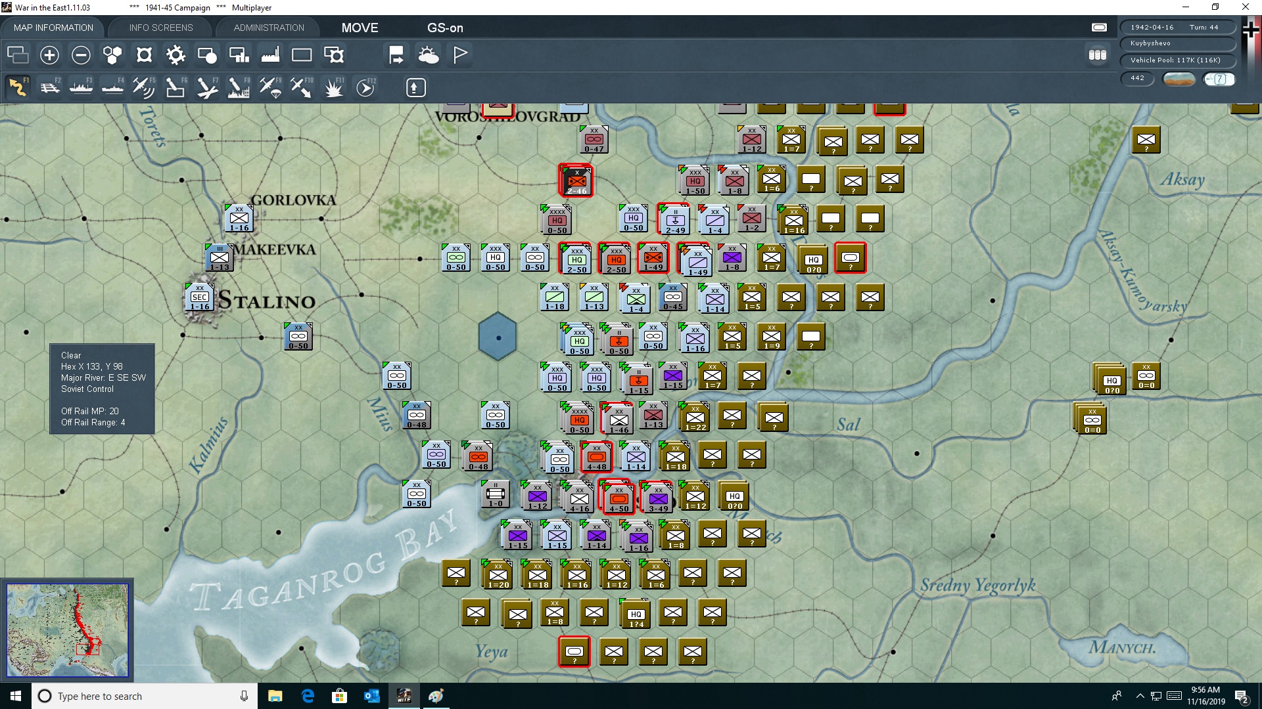Switch to the ADMINISTRATION tab

click(x=269, y=28)
